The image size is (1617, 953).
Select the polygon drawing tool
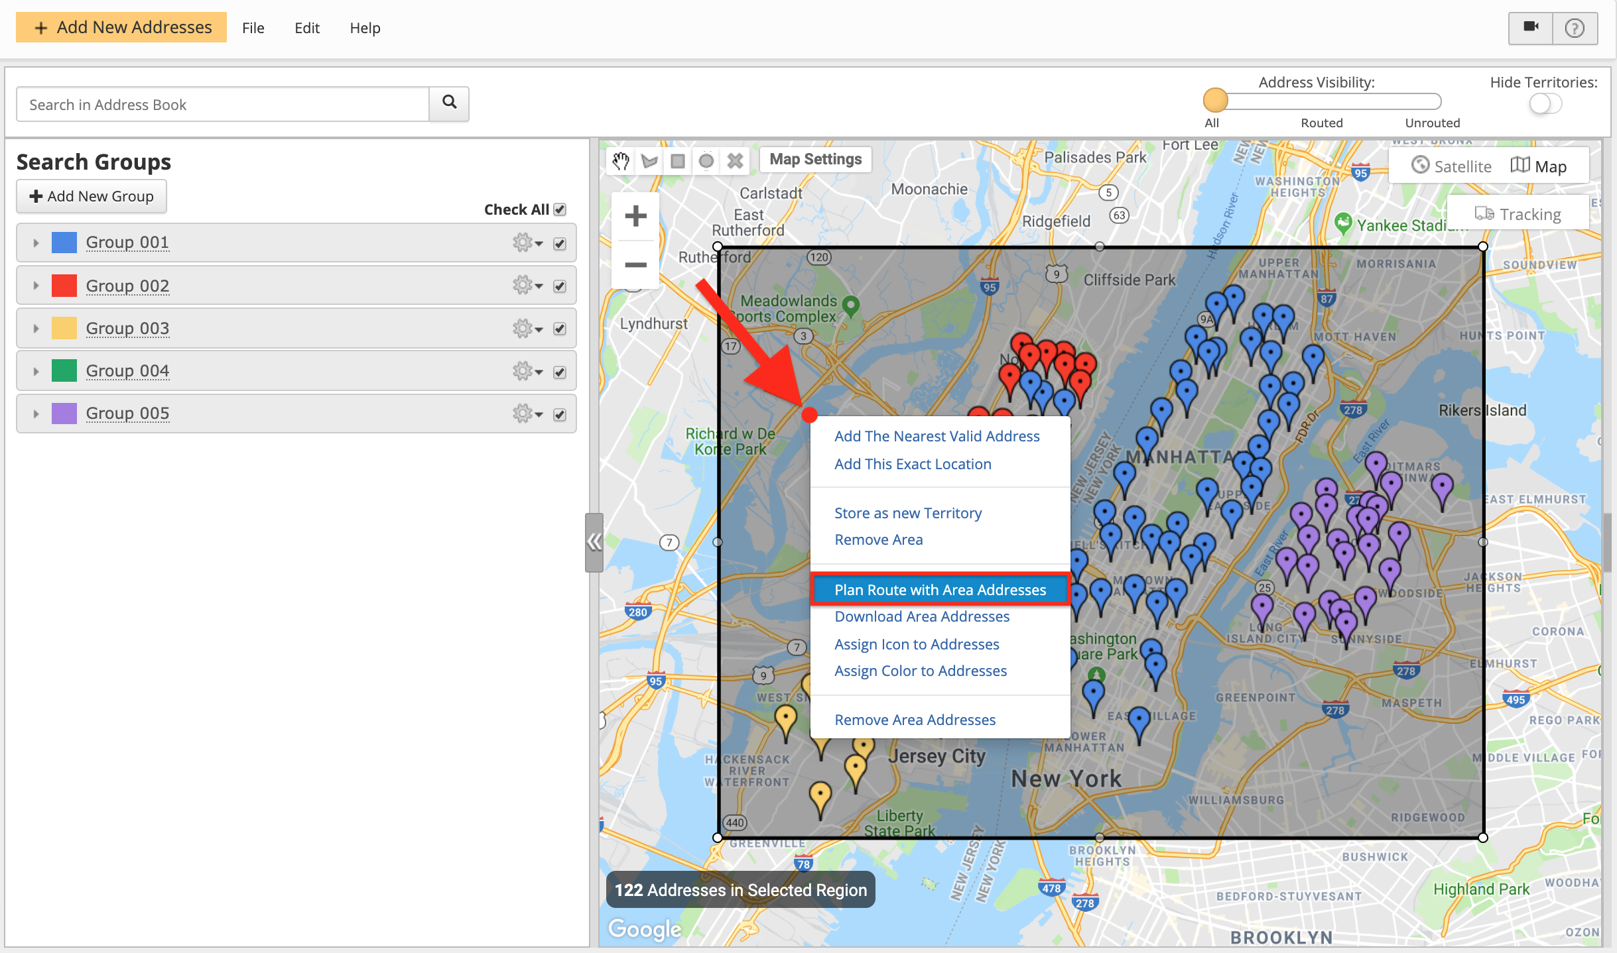pos(649,161)
